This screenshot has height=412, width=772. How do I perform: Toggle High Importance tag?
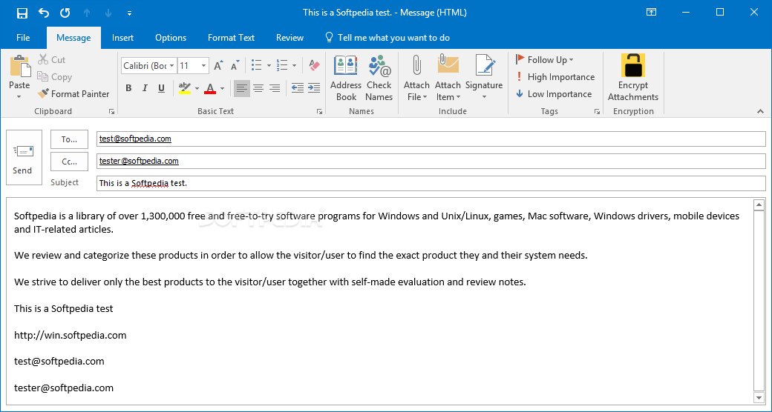click(x=555, y=77)
